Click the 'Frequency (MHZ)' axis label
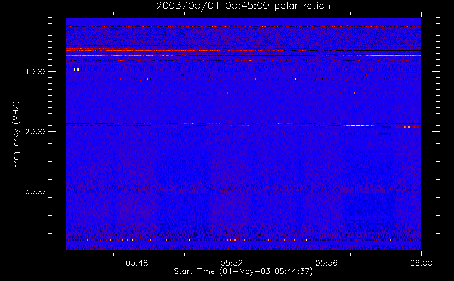Image resolution: width=454 pixels, height=281 pixels. 16,135
